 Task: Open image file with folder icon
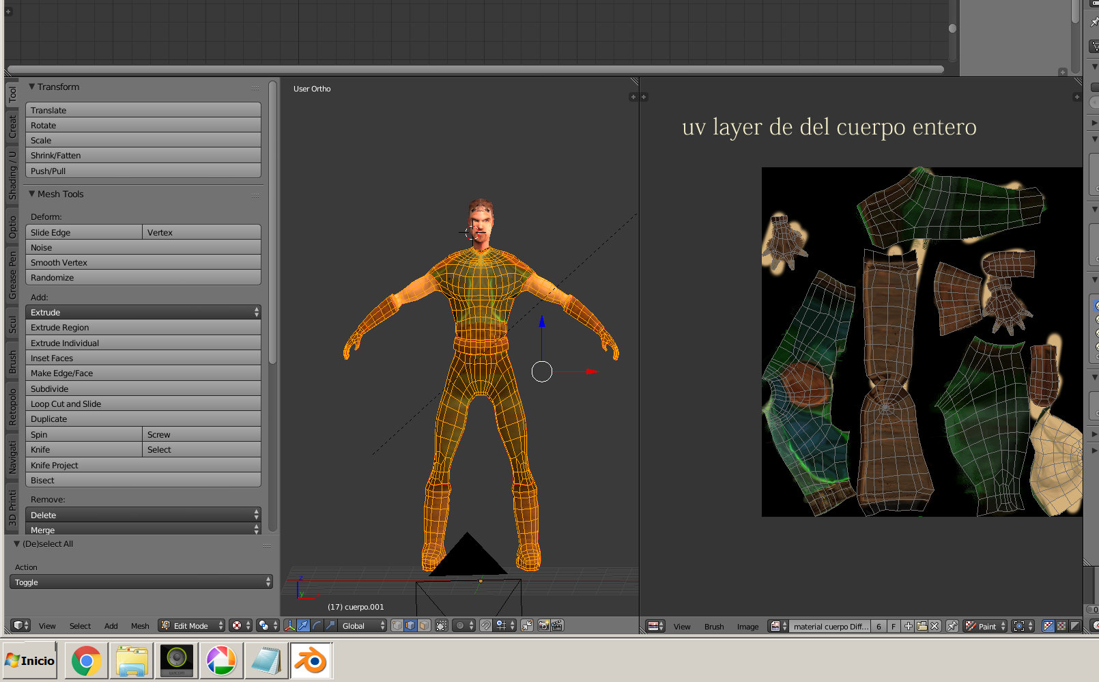(x=922, y=626)
